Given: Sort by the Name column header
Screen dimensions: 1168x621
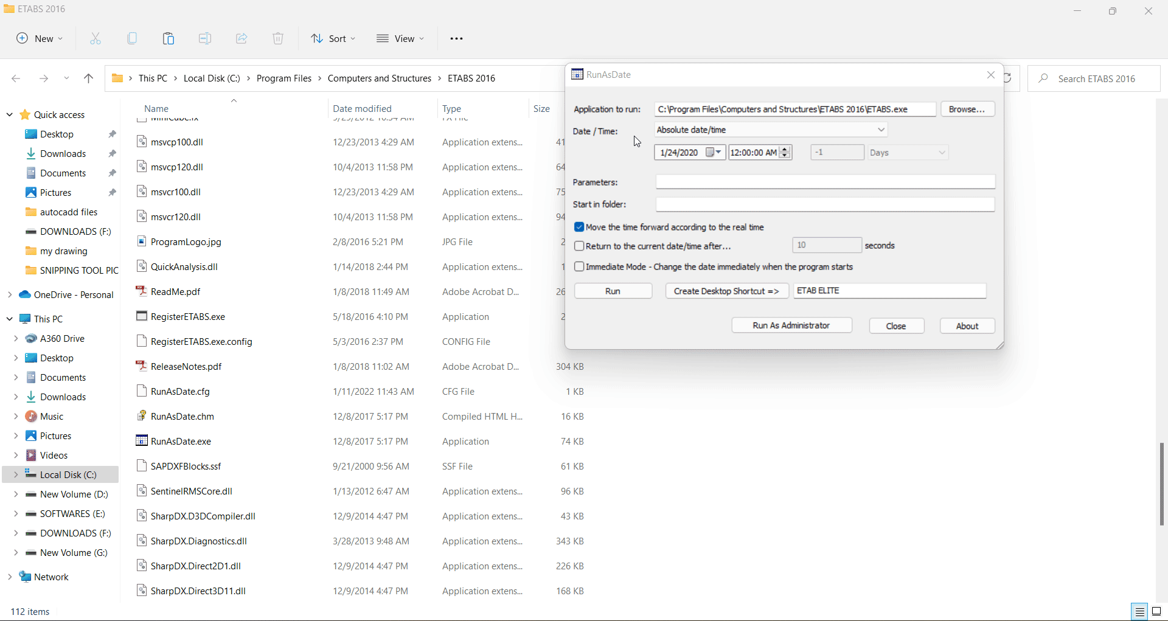Looking at the screenshot, I should tap(156, 108).
